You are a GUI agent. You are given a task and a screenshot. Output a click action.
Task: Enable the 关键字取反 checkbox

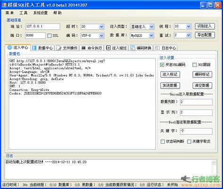pyautogui.click(x=189, y=141)
